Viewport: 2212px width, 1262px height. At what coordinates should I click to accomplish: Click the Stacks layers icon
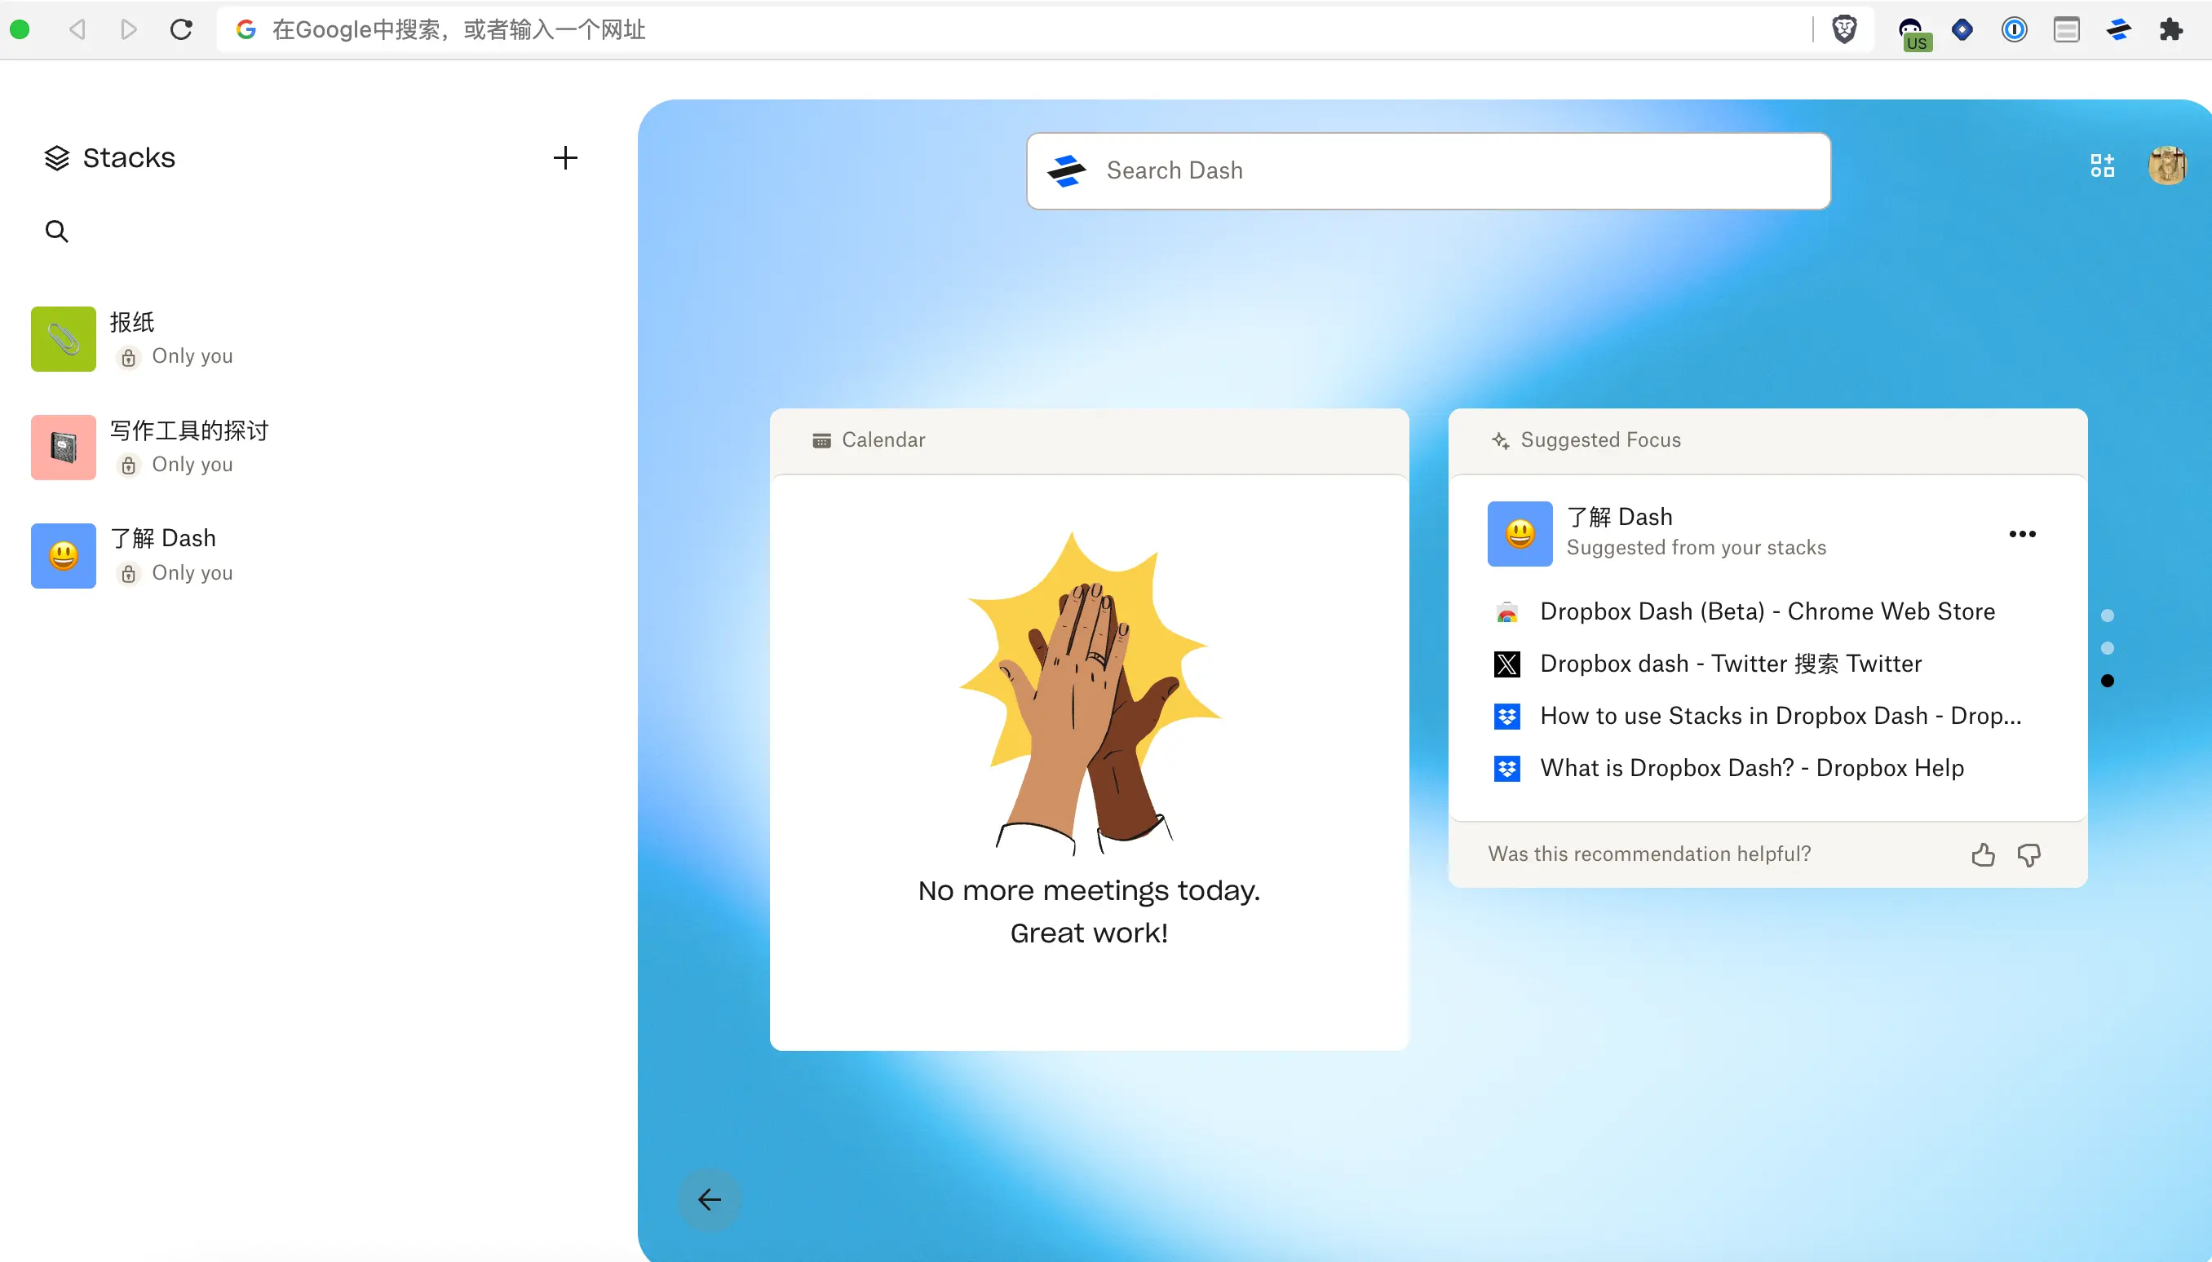tap(56, 158)
